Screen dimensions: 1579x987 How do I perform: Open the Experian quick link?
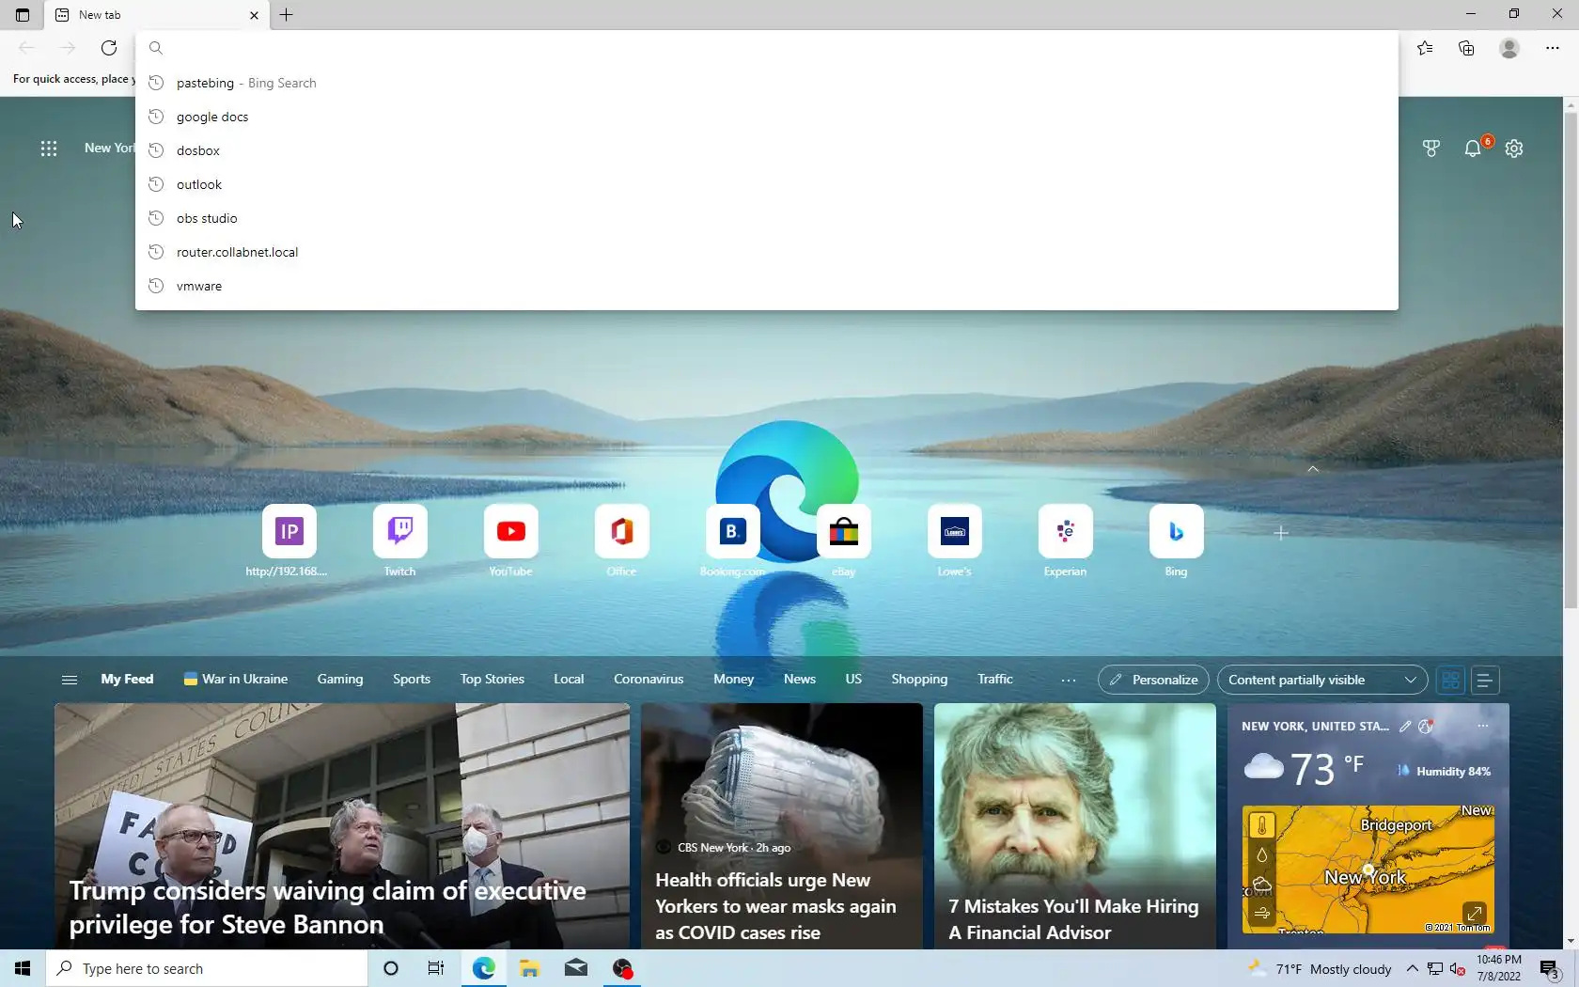1066,531
